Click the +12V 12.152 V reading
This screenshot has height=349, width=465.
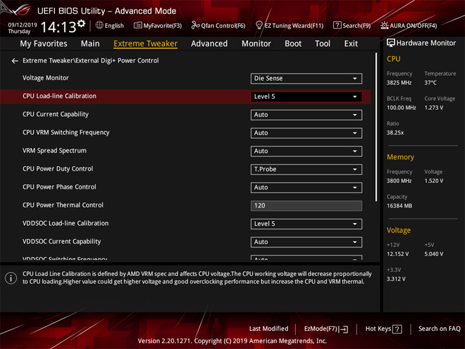point(397,255)
